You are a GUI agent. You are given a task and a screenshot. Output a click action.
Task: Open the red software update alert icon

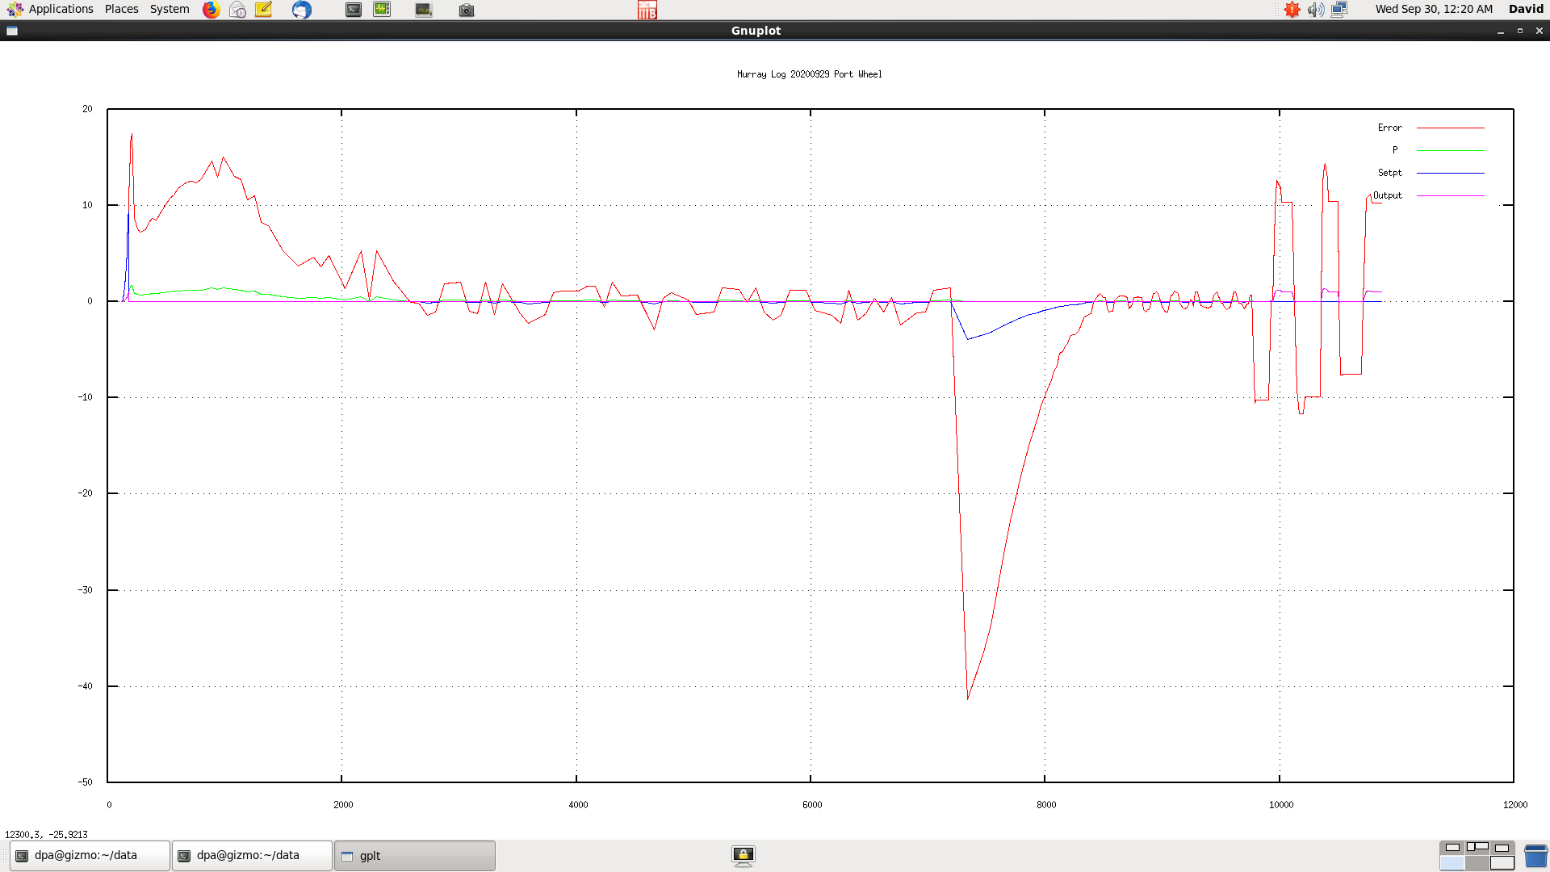[x=1292, y=10]
